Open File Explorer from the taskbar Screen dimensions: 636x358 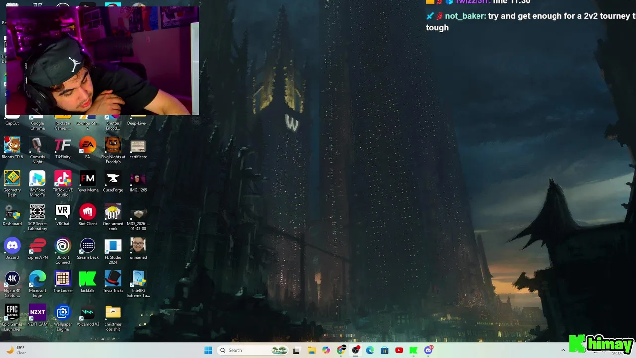point(312,350)
